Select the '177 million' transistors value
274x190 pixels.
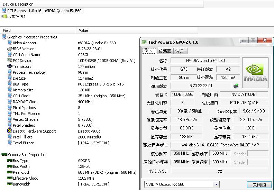[x=86, y=66]
